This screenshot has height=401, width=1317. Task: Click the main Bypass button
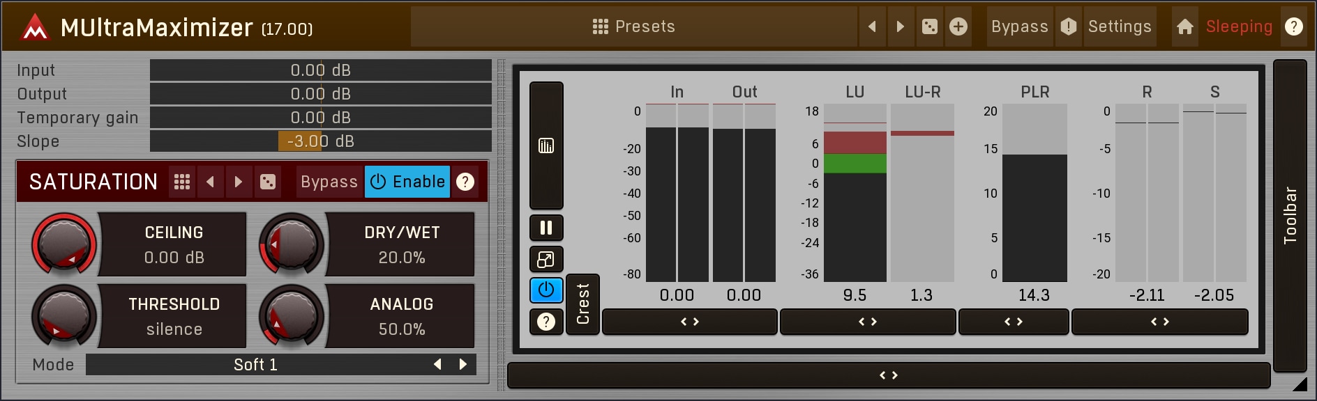coord(1019,26)
